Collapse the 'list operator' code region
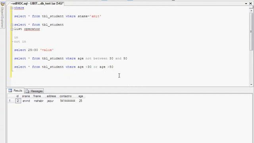Image resolution: width=254 pixels, height=143 pixels. pyautogui.click(x=12, y=29)
